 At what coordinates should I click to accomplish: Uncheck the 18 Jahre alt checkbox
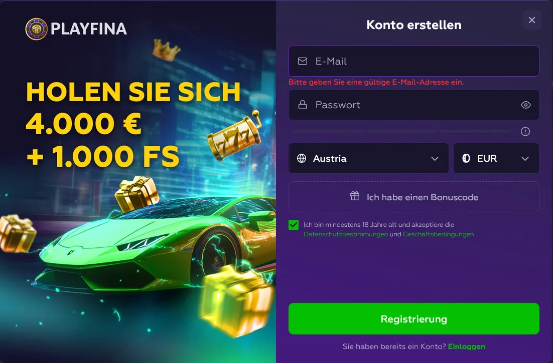(294, 225)
